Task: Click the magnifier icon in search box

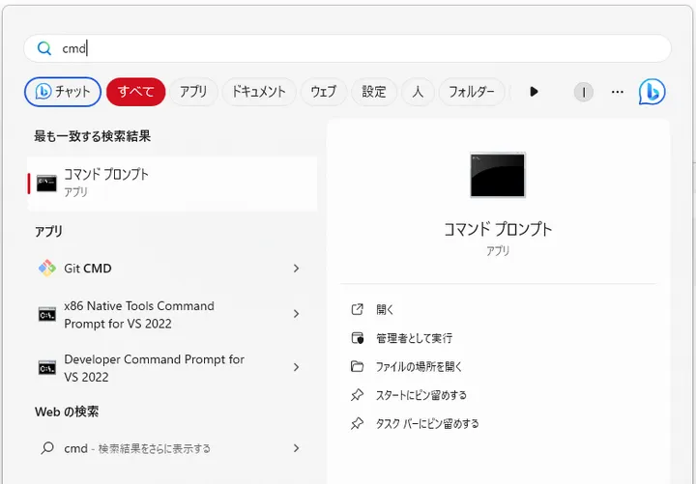Action: click(x=43, y=48)
